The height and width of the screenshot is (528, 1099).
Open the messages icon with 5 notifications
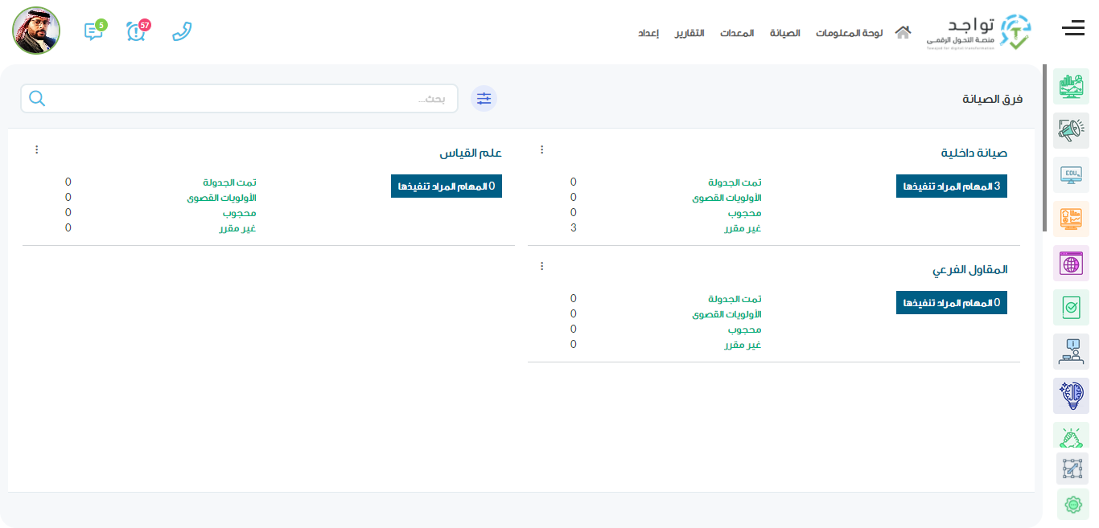92,32
